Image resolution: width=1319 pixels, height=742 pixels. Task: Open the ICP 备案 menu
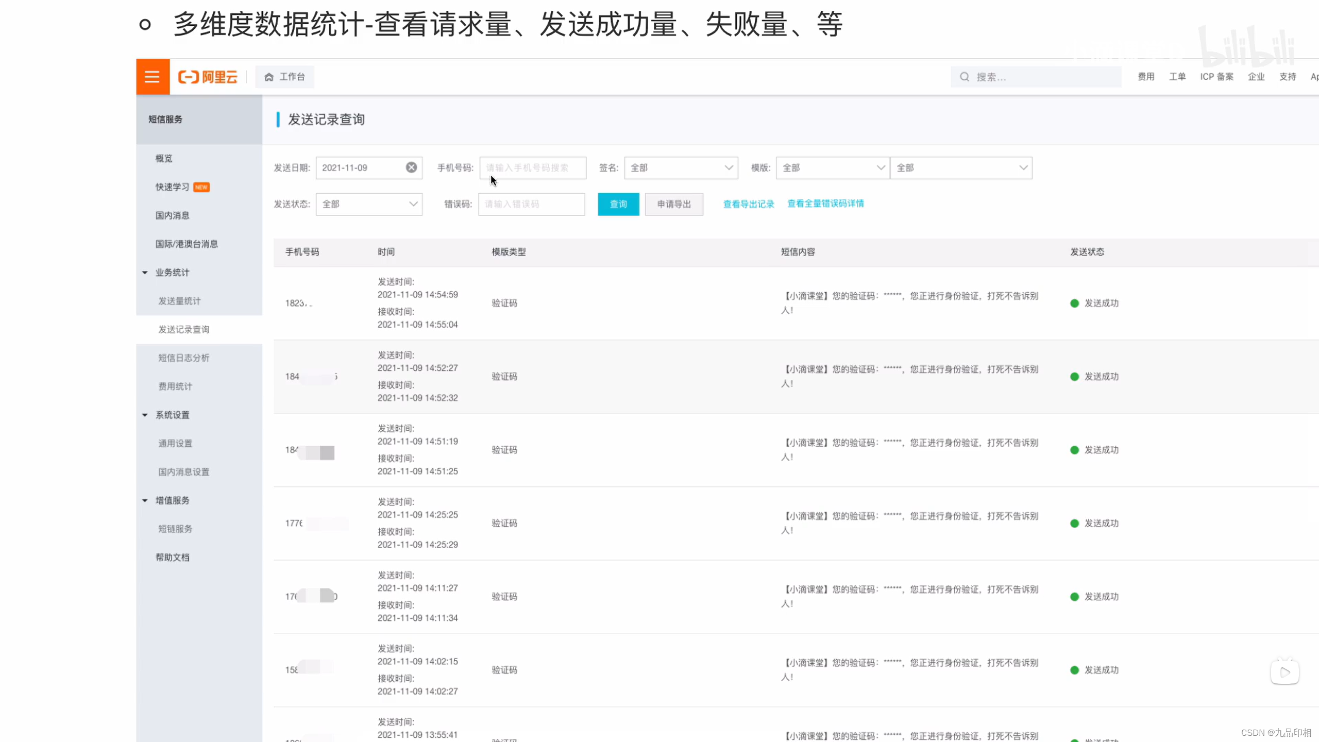[x=1216, y=77]
